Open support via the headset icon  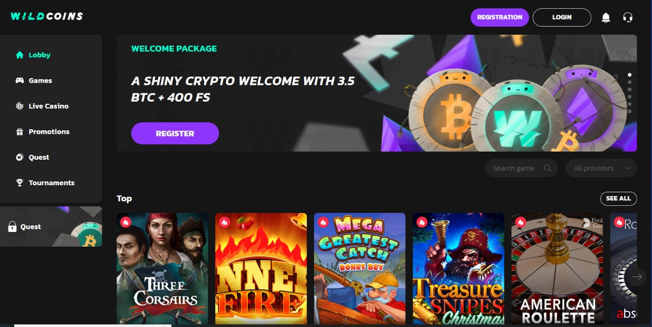[628, 17]
